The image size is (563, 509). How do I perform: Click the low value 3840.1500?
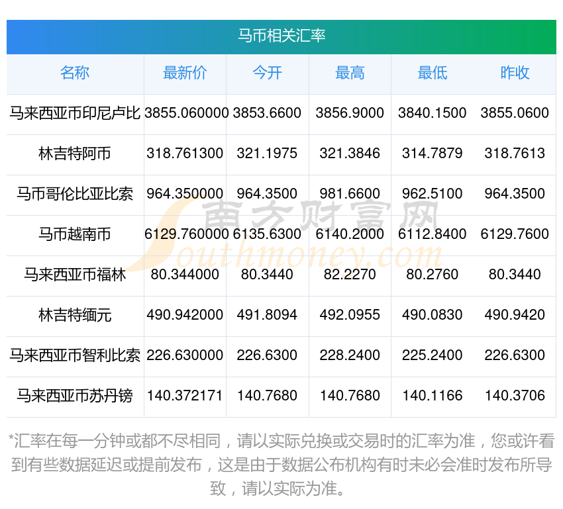click(433, 113)
